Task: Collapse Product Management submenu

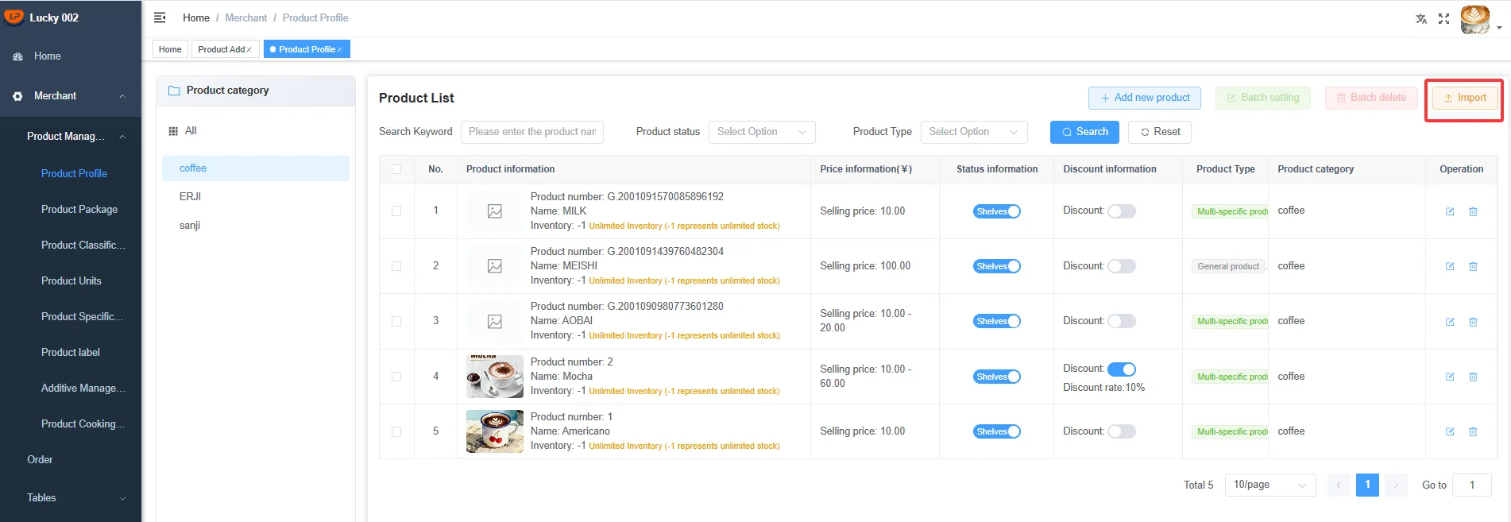Action: [122, 137]
